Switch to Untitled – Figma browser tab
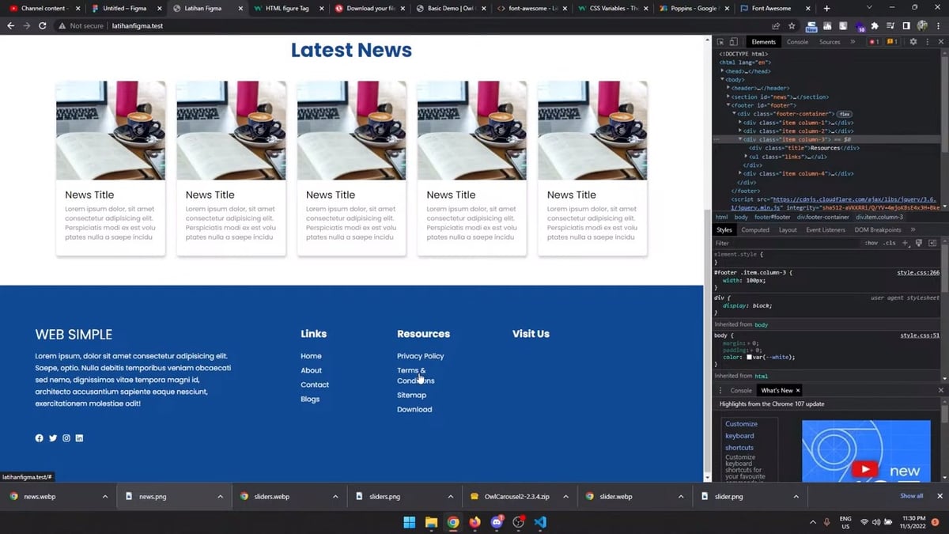 click(x=124, y=8)
